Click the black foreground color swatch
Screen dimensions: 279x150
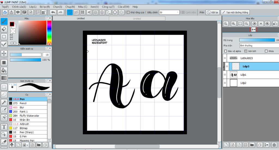point(12,24)
